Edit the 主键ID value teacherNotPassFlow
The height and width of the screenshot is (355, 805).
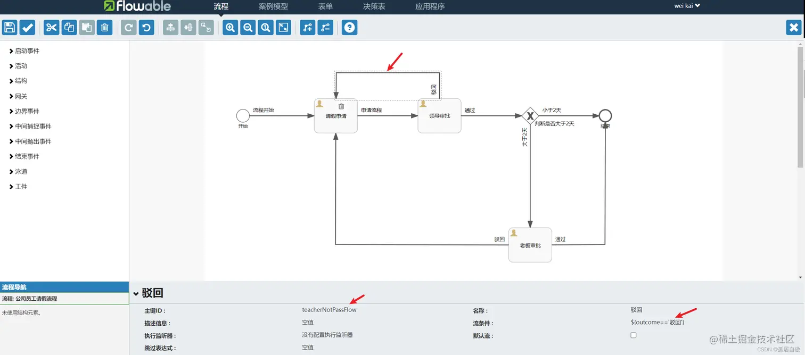(329, 310)
